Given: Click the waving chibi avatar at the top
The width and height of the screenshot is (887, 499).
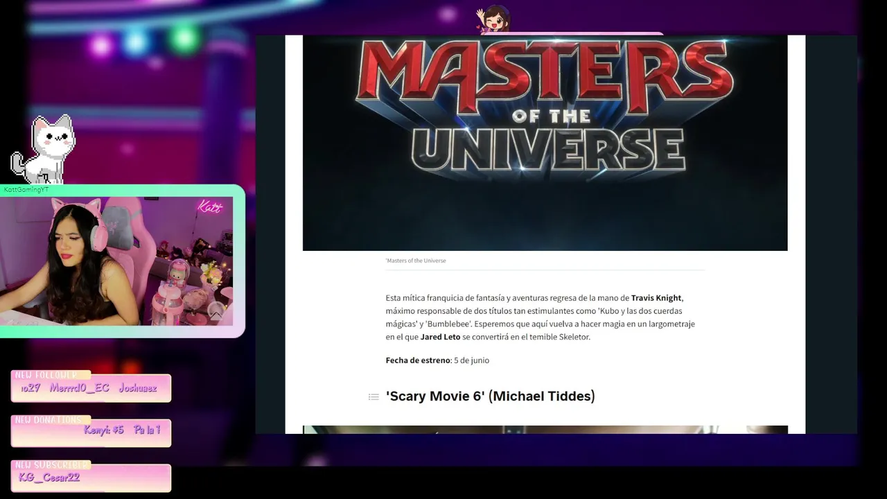Looking at the screenshot, I should [493, 19].
